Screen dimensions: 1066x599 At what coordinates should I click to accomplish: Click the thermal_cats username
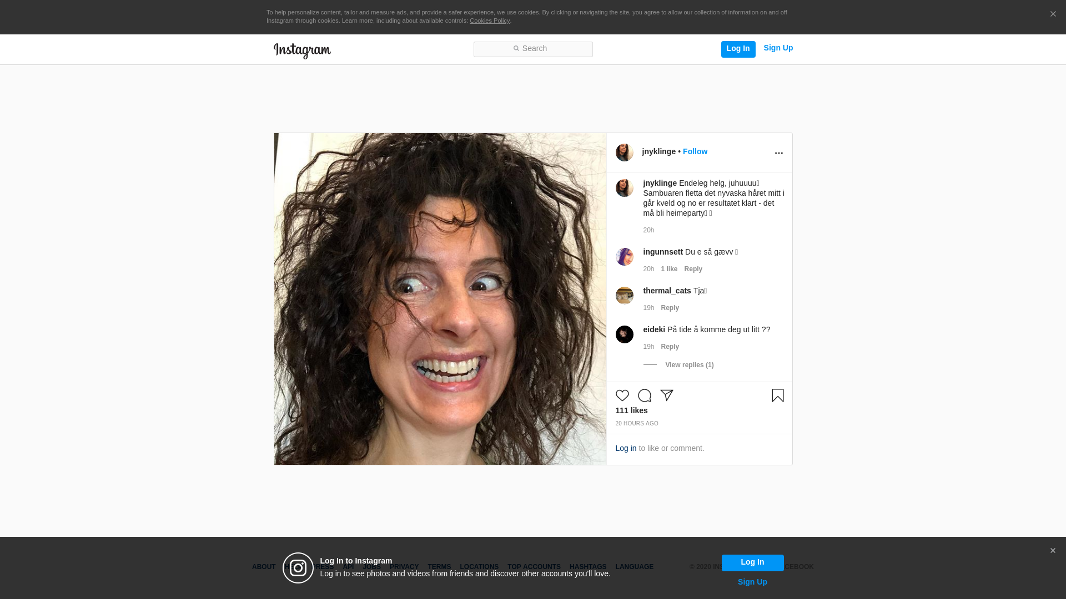point(667,291)
